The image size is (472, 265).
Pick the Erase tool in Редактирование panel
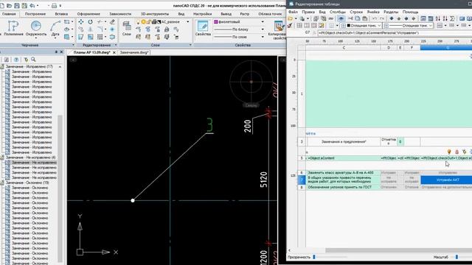click(x=112, y=22)
